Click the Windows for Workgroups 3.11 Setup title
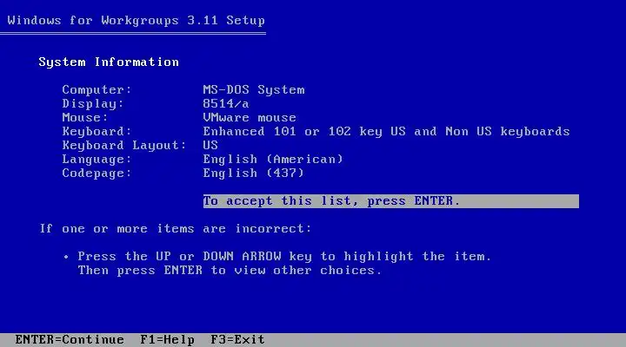This screenshot has width=626, height=347. pos(137,20)
